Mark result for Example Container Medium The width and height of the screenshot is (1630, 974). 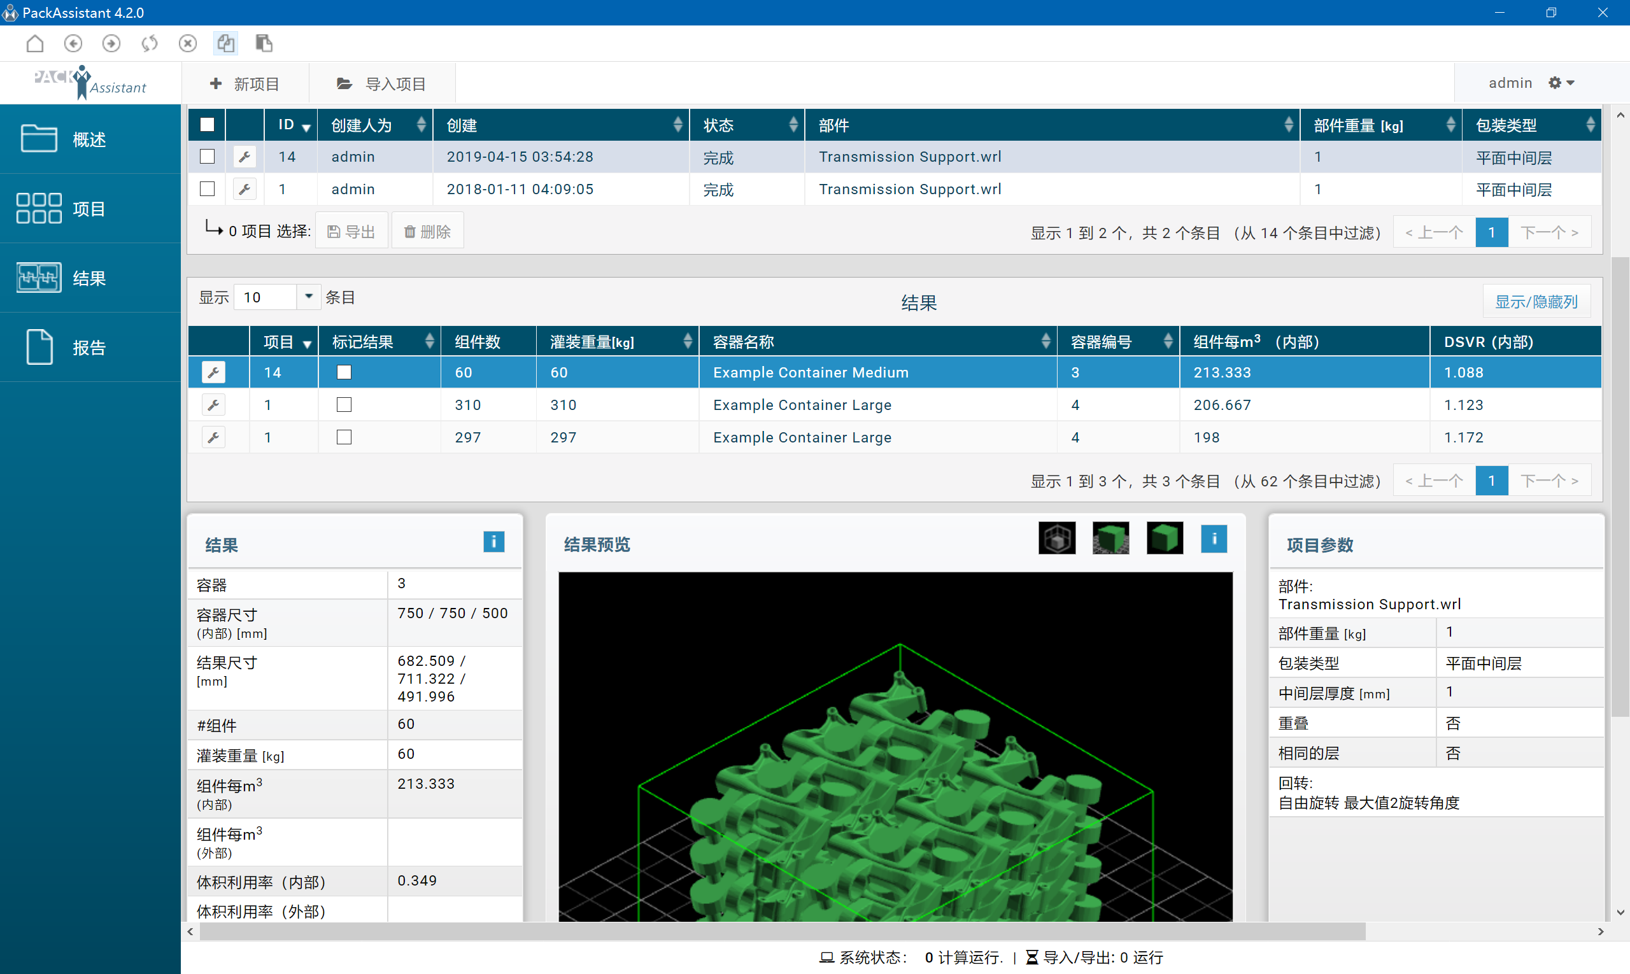344,372
